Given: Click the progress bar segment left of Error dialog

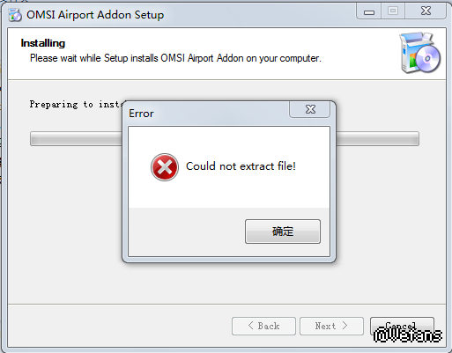Looking at the screenshot, I should tap(76, 138).
